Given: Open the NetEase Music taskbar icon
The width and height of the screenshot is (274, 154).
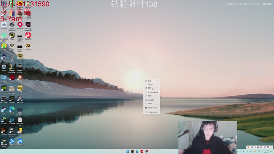Looking at the screenshot, I should tap(142, 151).
